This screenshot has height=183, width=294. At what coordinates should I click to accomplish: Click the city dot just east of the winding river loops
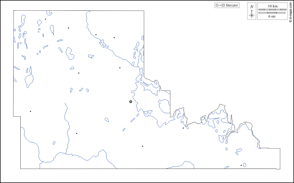[x=183, y=128]
